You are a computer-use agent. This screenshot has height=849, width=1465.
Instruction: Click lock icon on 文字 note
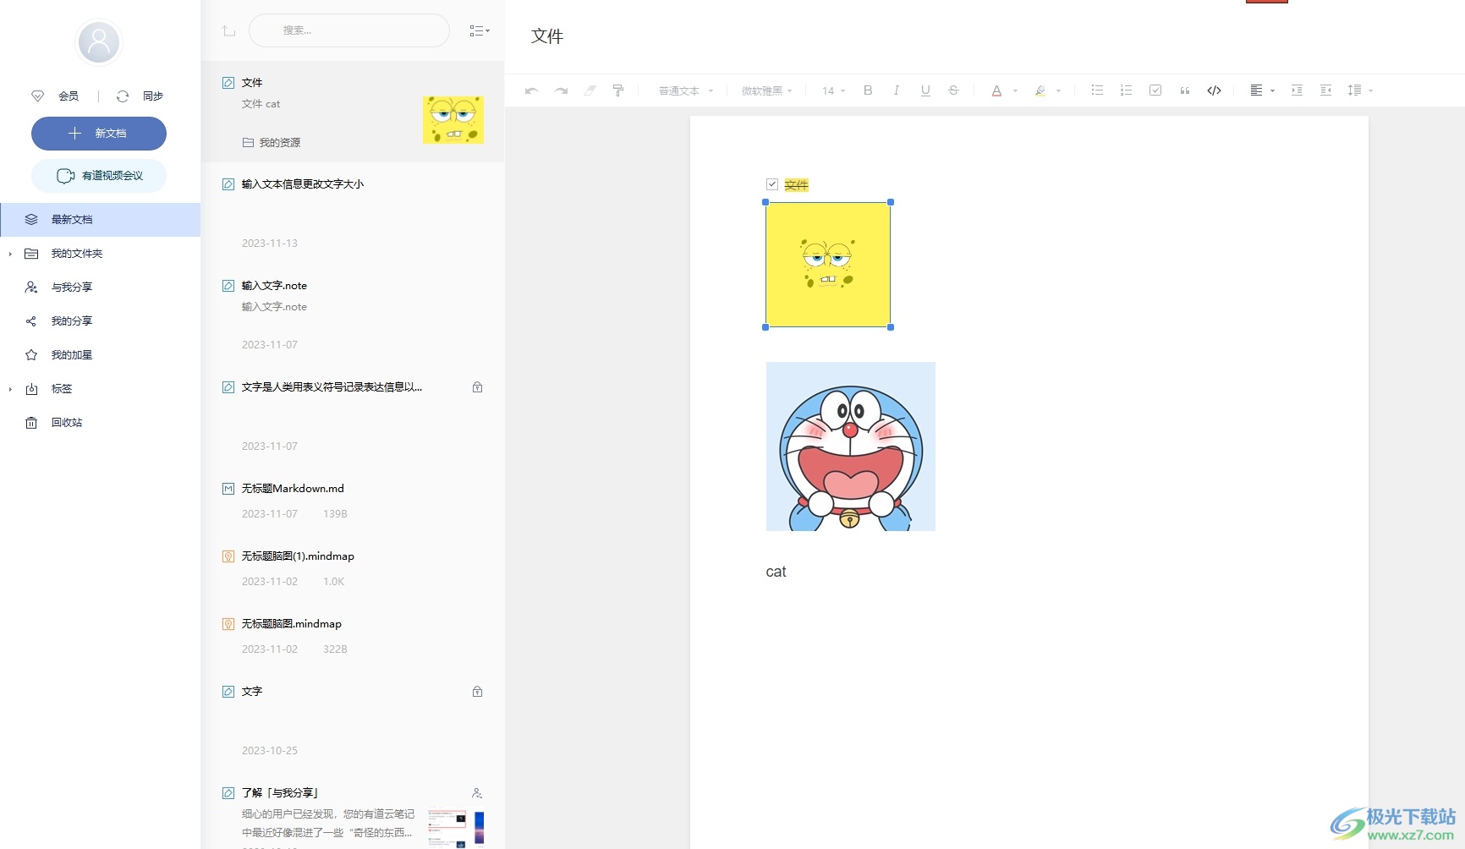click(478, 692)
